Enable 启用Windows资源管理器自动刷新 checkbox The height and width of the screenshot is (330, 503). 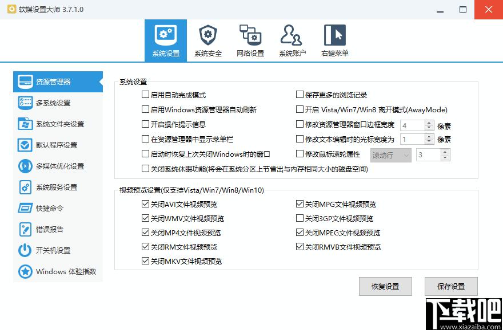click(145, 109)
